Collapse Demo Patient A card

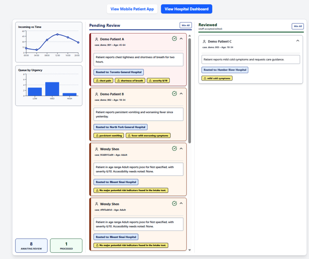pos(181,38)
